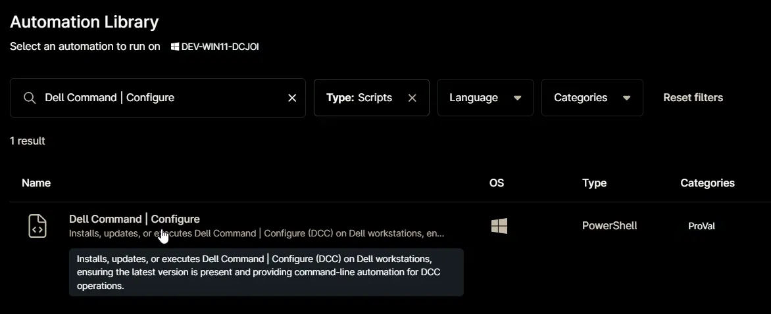
Task: Open the Language dropdown
Action: 485,98
